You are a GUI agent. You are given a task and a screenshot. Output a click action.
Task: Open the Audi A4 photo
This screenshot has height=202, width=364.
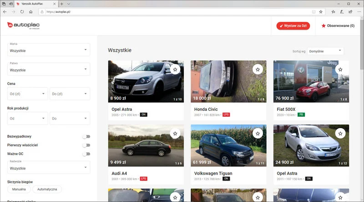(x=146, y=145)
